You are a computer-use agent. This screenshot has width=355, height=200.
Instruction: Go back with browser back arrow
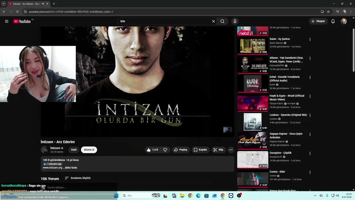[x=4, y=12]
